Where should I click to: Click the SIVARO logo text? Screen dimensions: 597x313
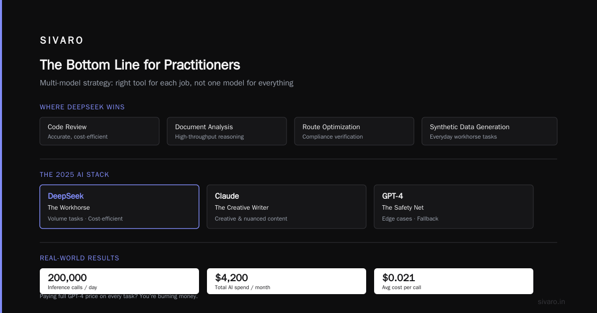[62, 41]
